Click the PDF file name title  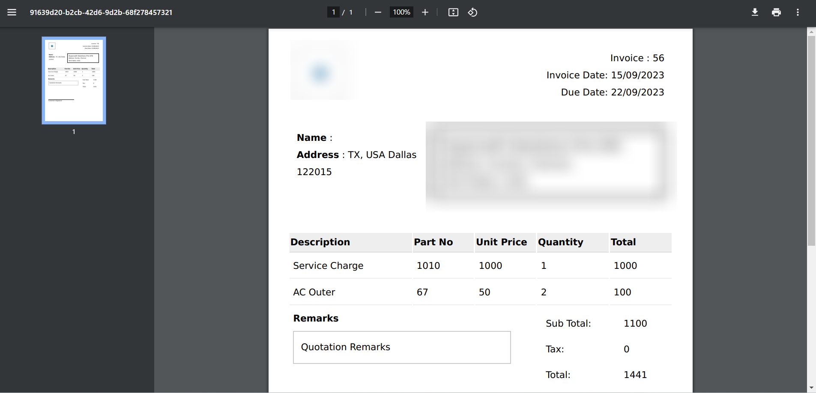pos(101,12)
